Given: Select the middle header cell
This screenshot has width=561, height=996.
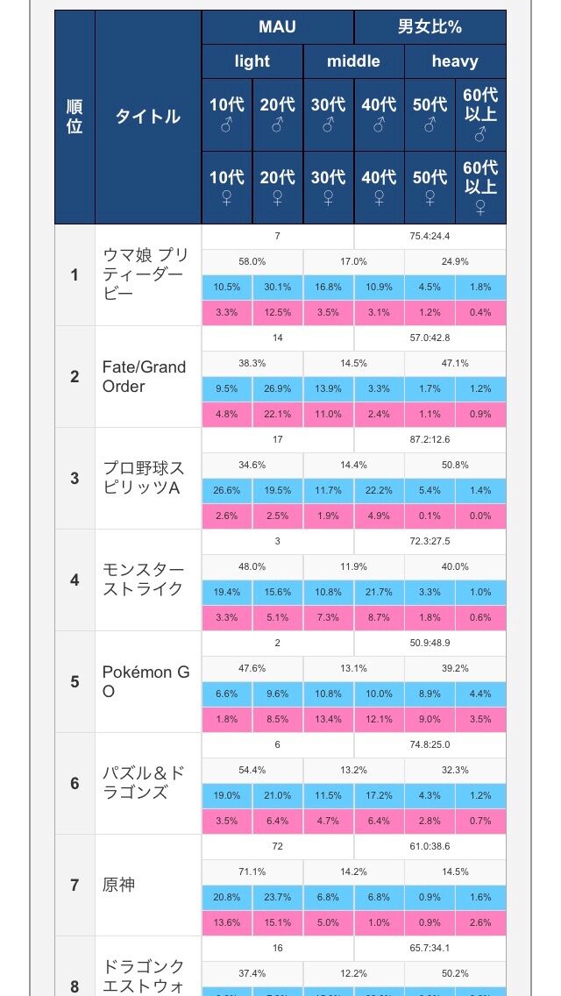Looking at the screenshot, I should tap(354, 61).
